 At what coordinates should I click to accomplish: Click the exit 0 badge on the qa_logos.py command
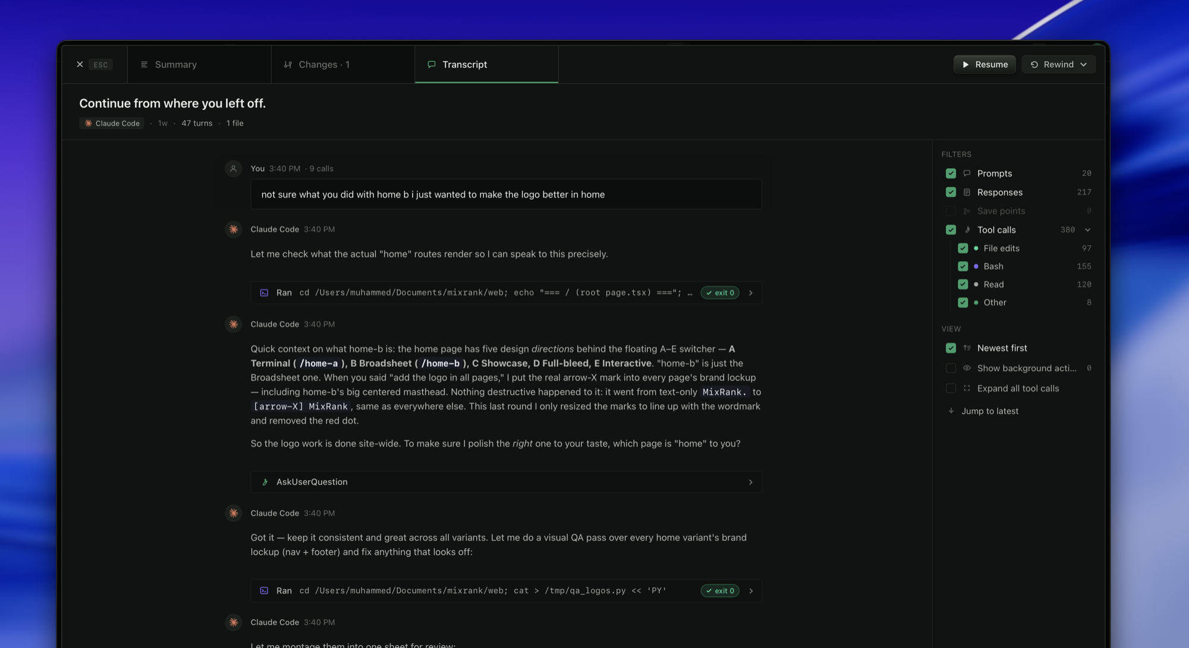(x=720, y=591)
